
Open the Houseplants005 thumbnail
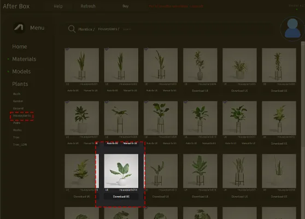coord(239,65)
